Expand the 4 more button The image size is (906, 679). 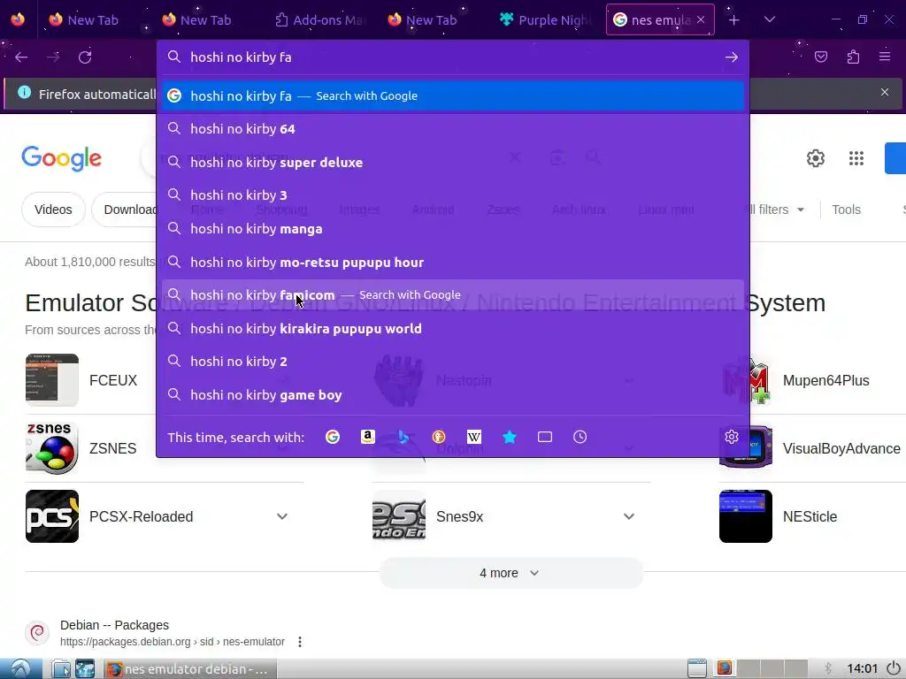pyautogui.click(x=511, y=573)
